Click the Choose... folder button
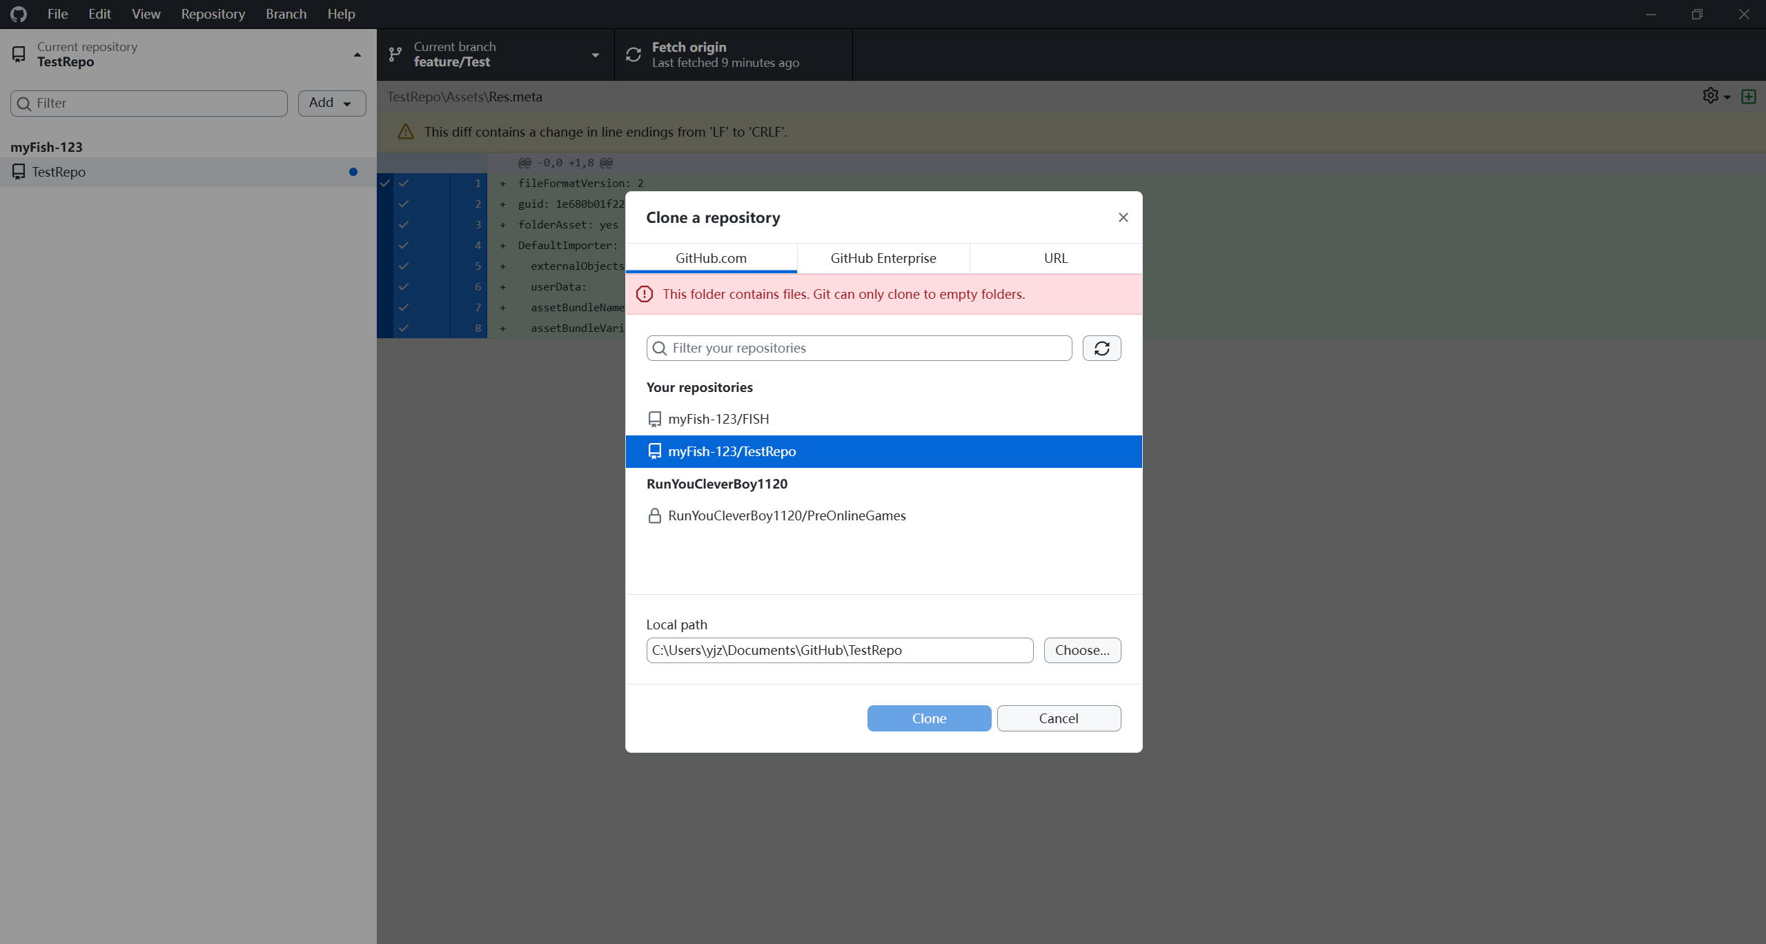This screenshot has width=1766, height=944. click(x=1082, y=650)
